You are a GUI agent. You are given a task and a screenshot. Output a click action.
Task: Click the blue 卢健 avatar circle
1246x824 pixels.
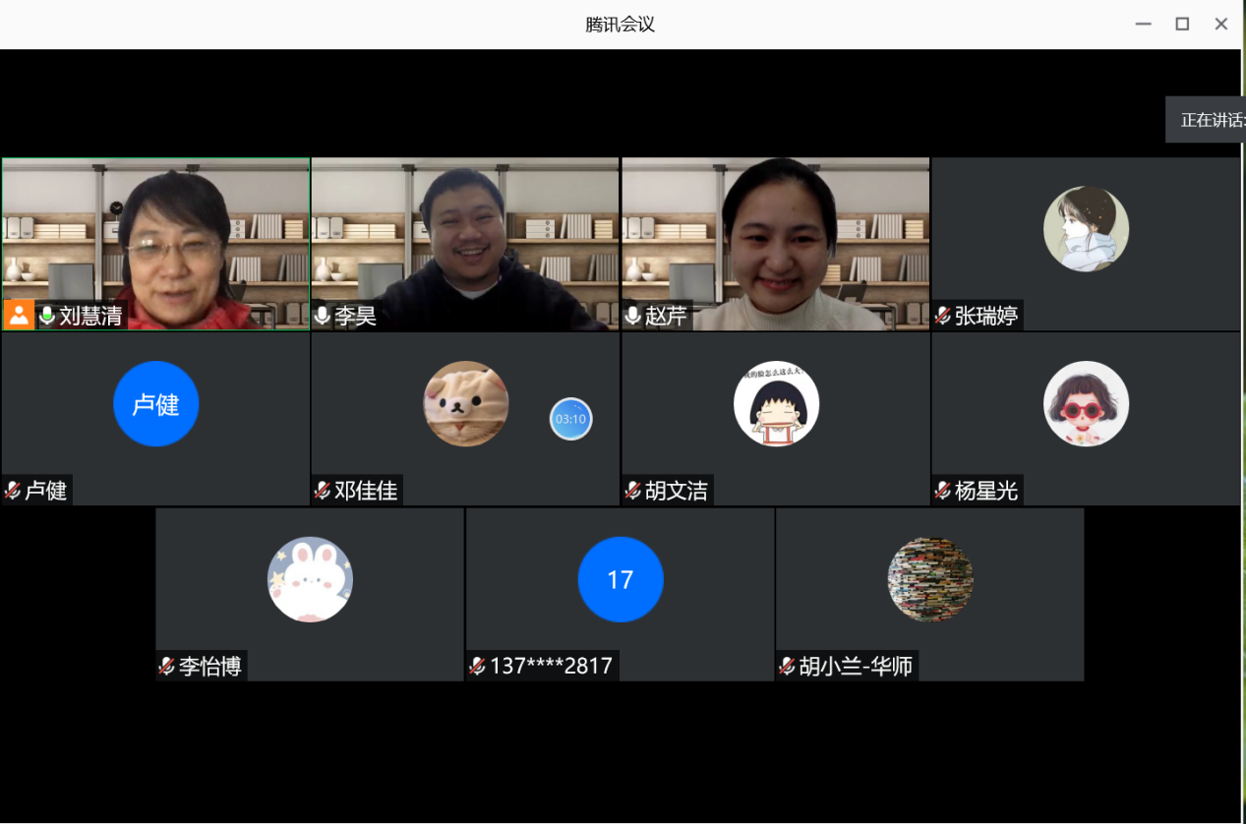(155, 404)
